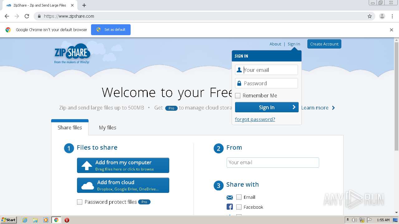Switch to the Share files tab
This screenshot has height=224, width=399.
pyautogui.click(x=70, y=128)
